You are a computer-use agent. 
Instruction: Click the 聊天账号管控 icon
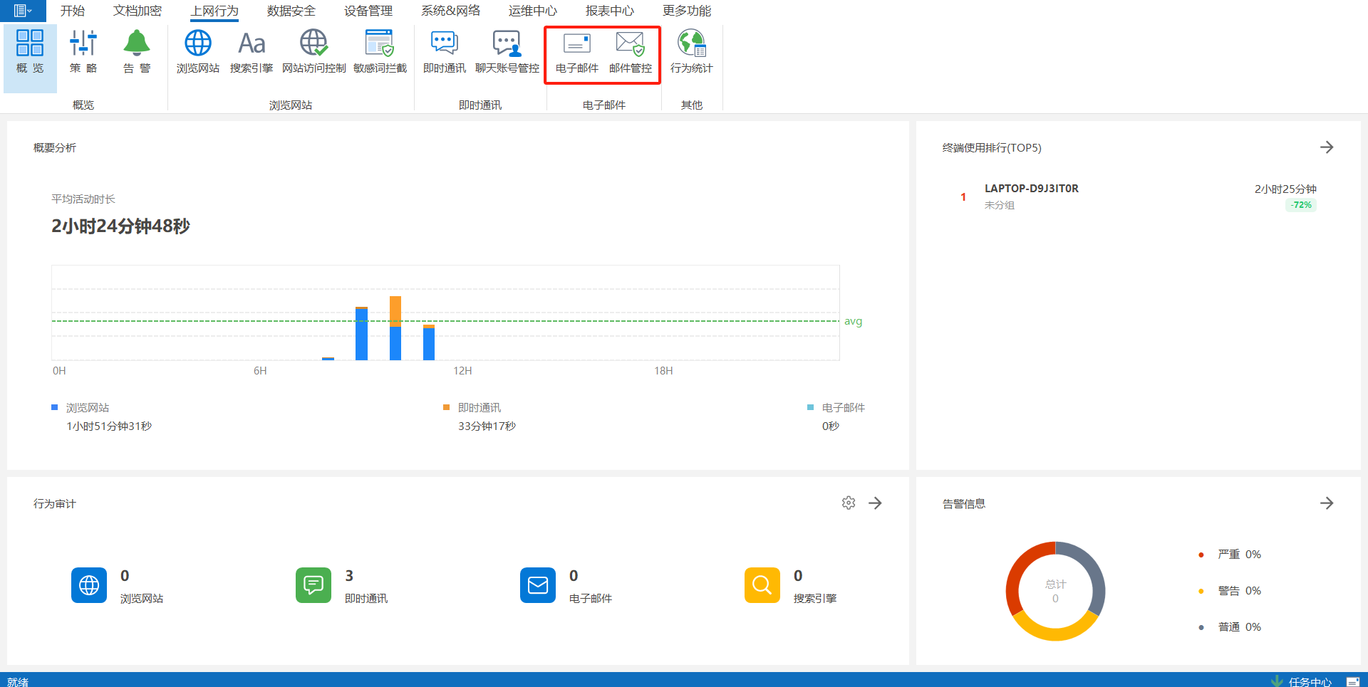click(507, 44)
